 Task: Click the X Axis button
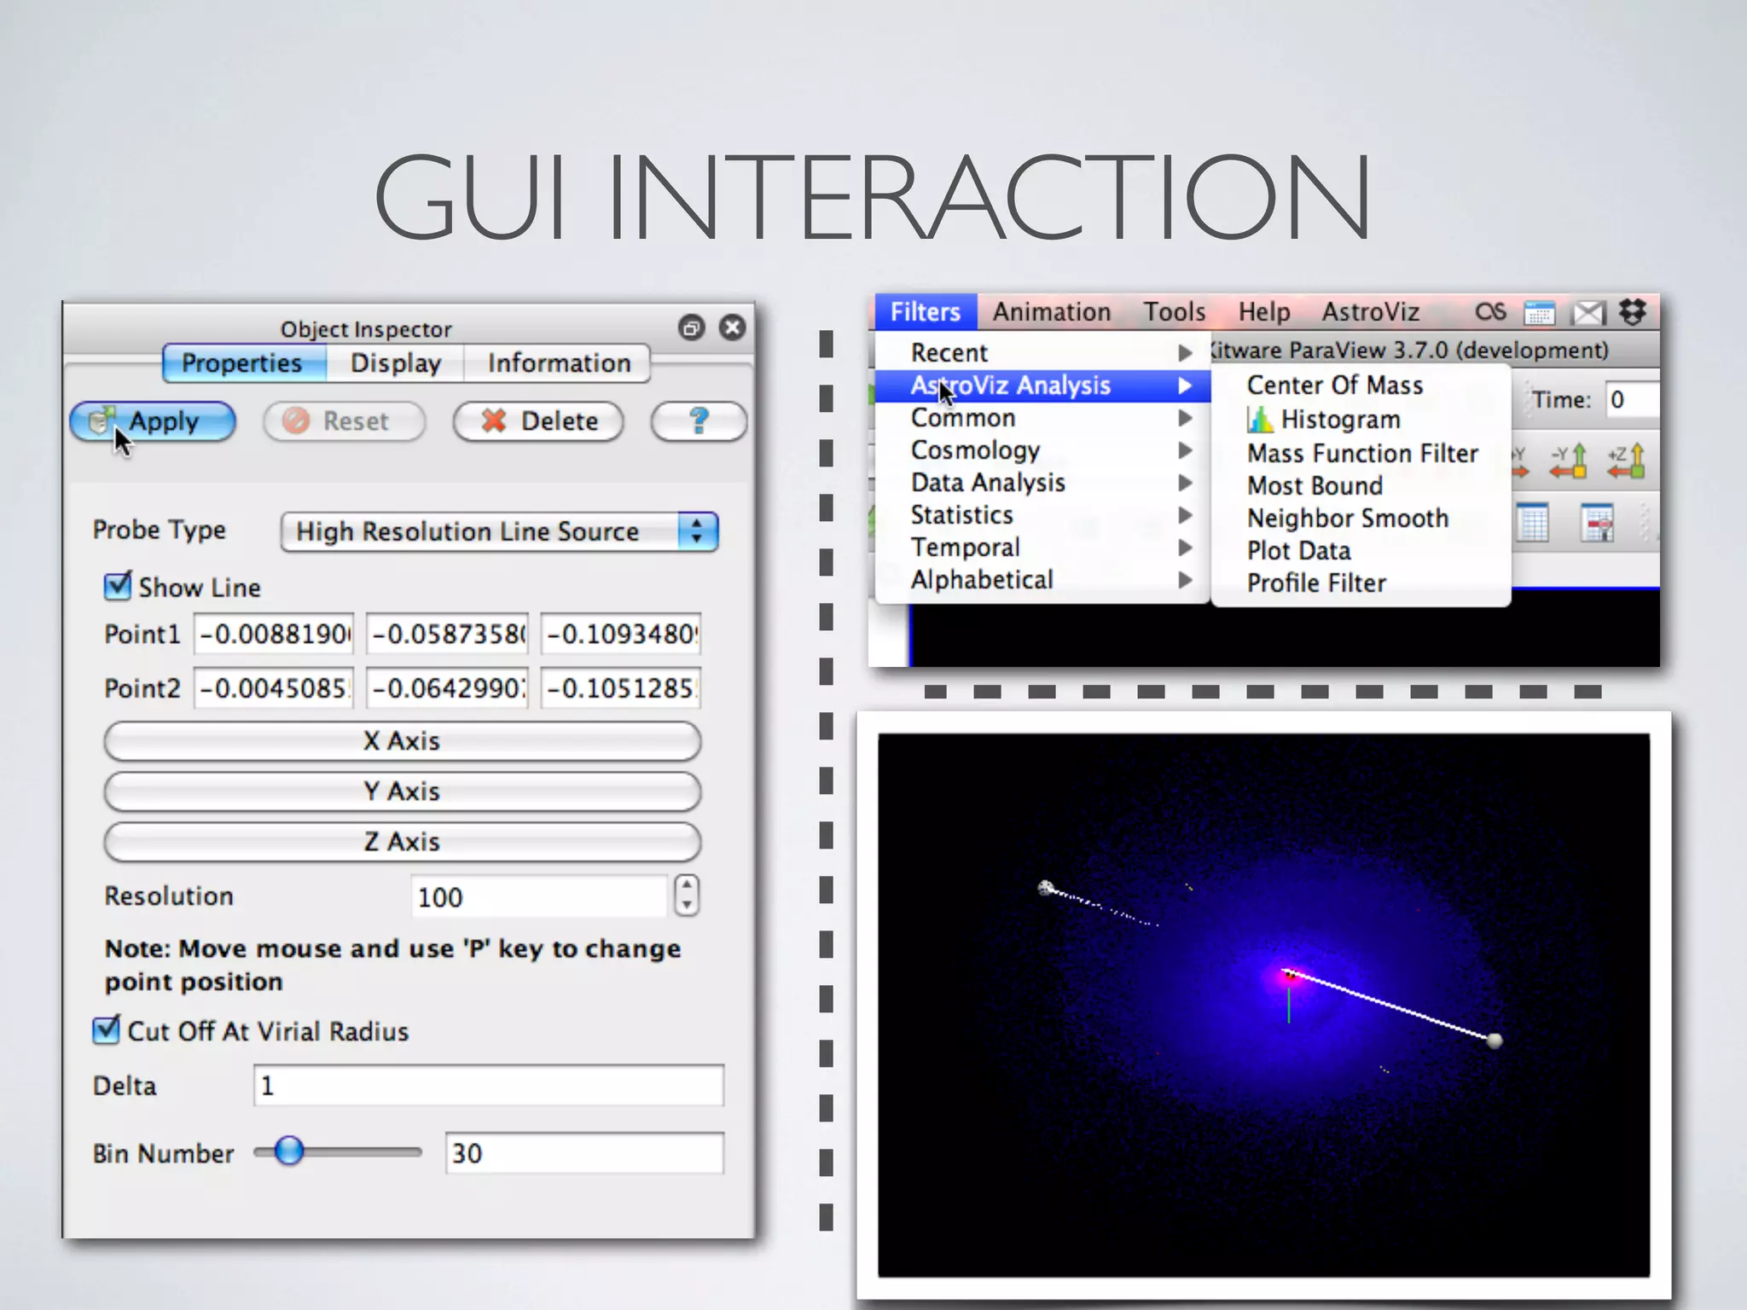(402, 740)
